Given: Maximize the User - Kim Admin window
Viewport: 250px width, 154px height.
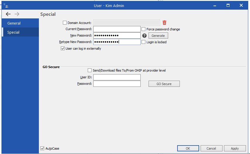Looking at the screenshot, I should click(228, 6).
